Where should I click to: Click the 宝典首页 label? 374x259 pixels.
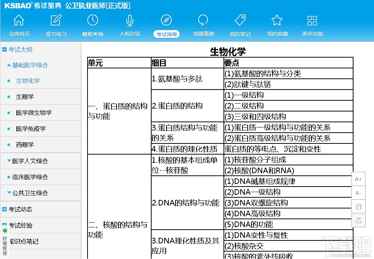point(19,34)
